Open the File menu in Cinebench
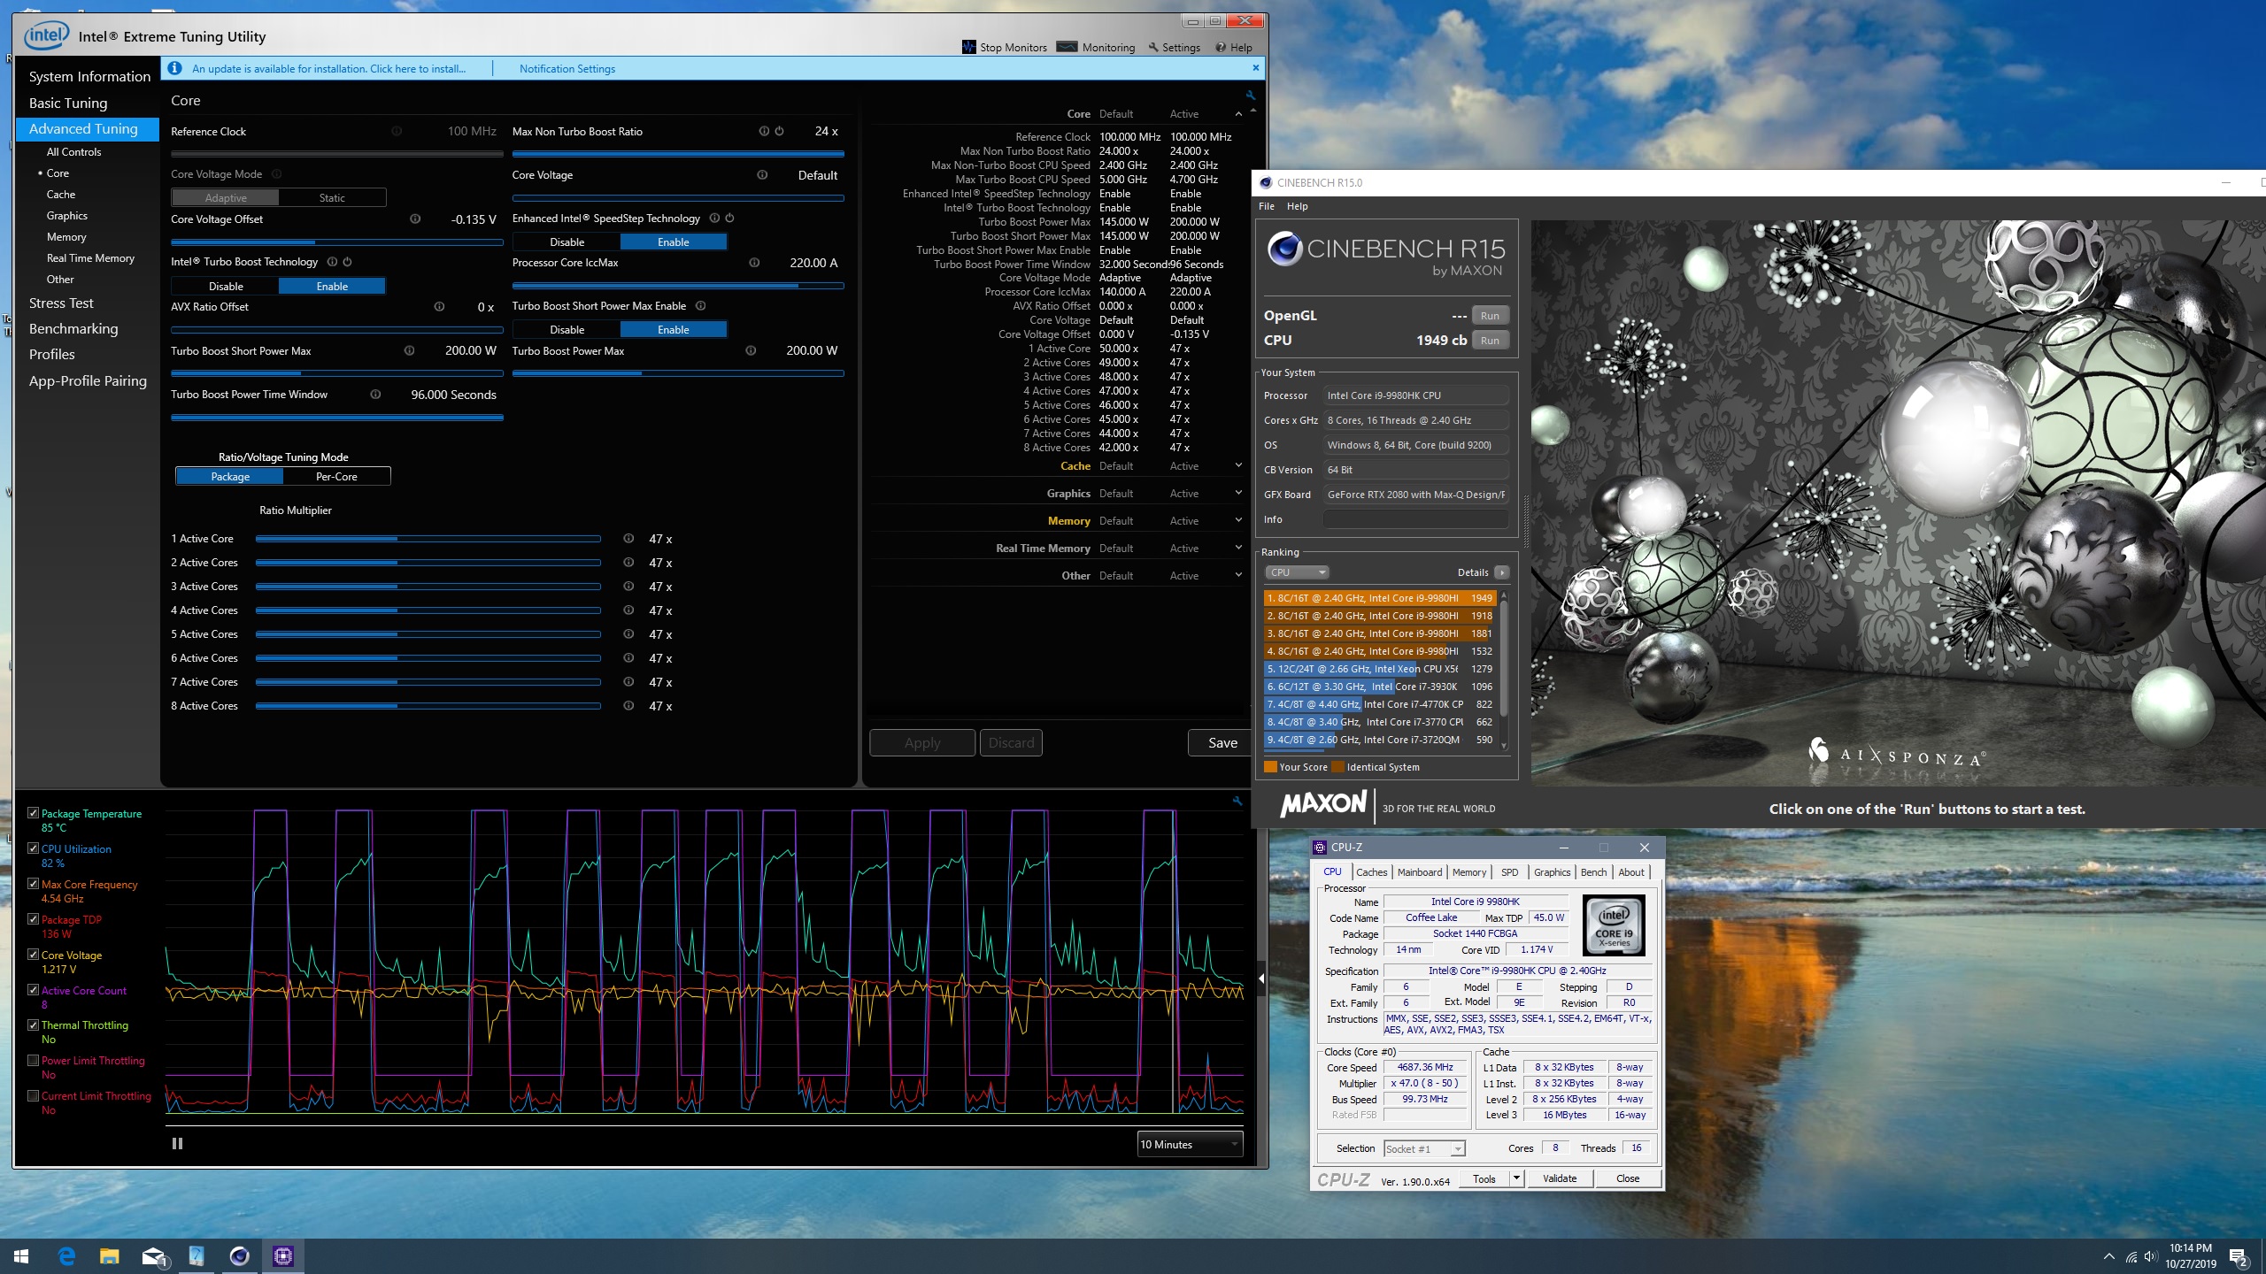2266x1274 pixels. click(x=1267, y=206)
